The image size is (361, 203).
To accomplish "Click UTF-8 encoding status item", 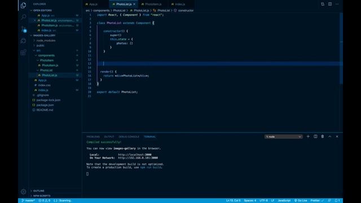I will pyautogui.click(x=263, y=201).
